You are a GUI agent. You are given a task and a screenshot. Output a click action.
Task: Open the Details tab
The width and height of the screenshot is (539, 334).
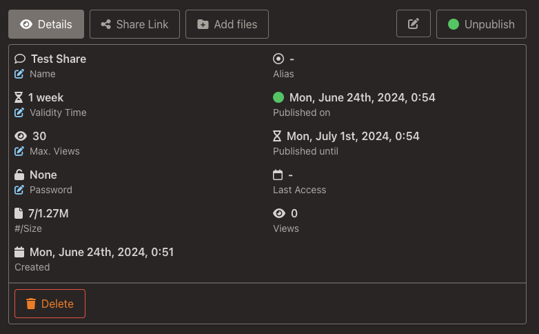46,24
